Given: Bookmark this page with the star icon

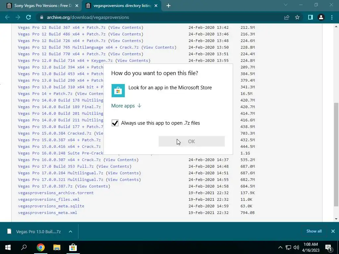Looking at the screenshot, I should pyautogui.click(x=297, y=17).
